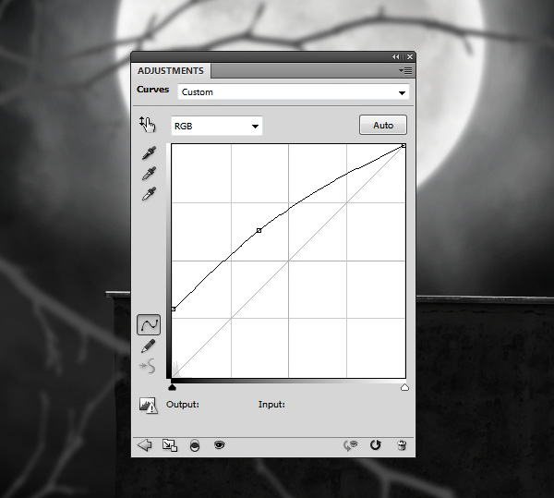Click the Output label
This screenshot has width=554, height=498.
pos(183,405)
